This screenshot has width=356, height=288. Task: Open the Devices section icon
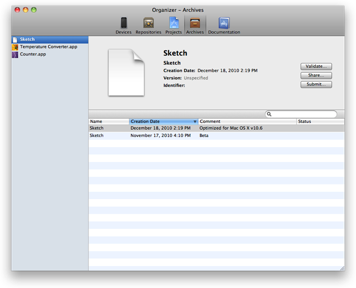click(x=123, y=23)
